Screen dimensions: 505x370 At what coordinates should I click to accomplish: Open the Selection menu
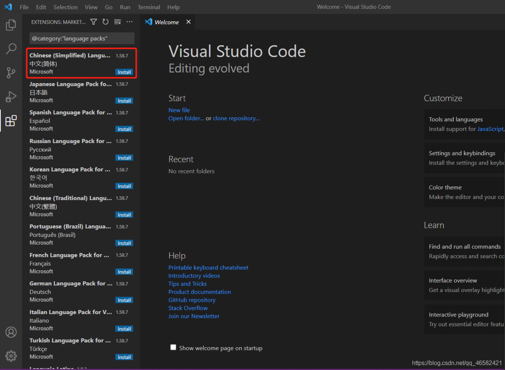65,7
